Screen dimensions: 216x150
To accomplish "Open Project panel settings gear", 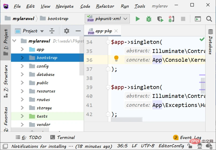I will pyautogui.click(x=67, y=31).
